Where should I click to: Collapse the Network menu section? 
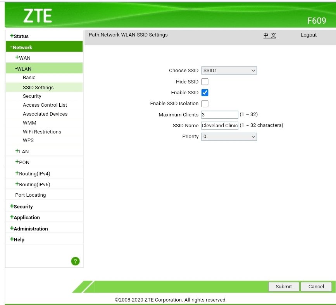coord(44,47)
